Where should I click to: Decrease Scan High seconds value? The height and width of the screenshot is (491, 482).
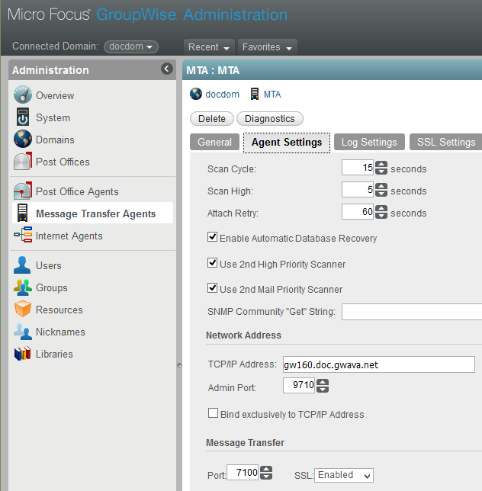(x=381, y=193)
